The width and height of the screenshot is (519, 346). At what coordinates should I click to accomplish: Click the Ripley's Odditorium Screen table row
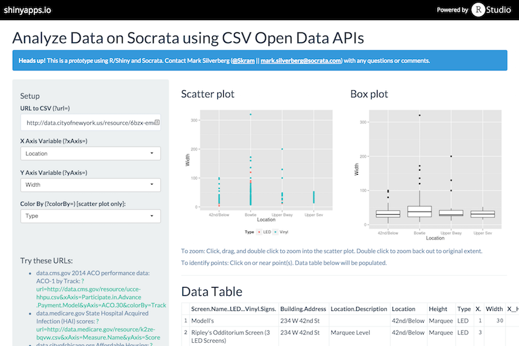tap(227, 336)
